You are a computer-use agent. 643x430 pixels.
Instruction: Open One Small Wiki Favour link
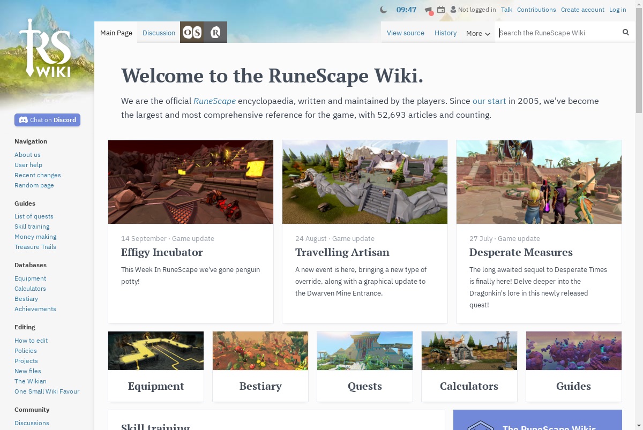pos(47,391)
